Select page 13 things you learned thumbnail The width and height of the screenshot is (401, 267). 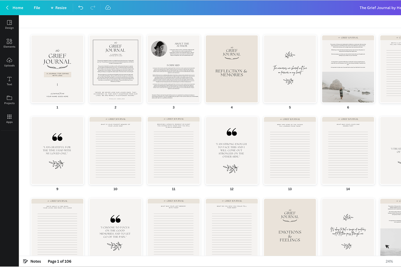pos(290,151)
